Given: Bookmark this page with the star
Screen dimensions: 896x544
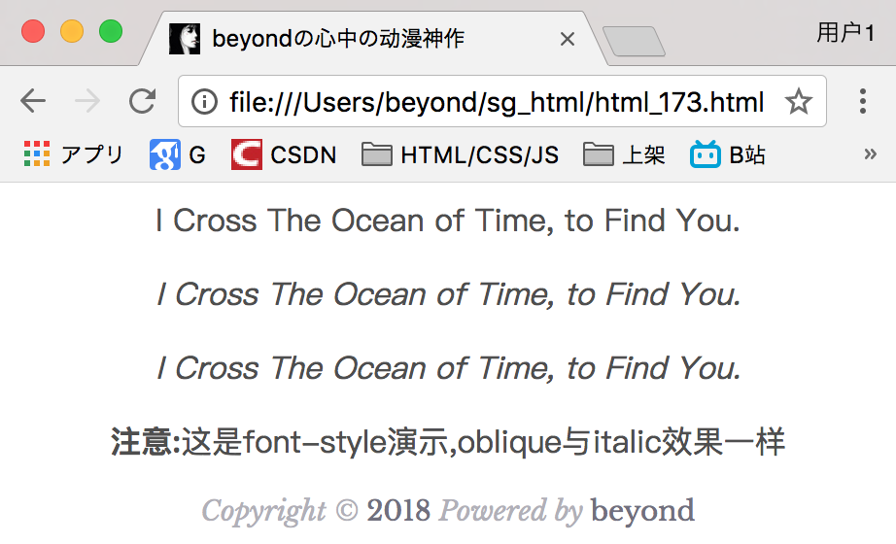Looking at the screenshot, I should tap(798, 101).
